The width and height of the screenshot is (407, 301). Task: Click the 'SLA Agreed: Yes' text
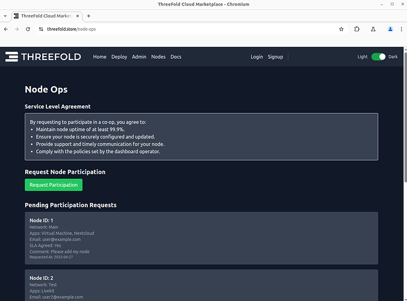[45, 246]
